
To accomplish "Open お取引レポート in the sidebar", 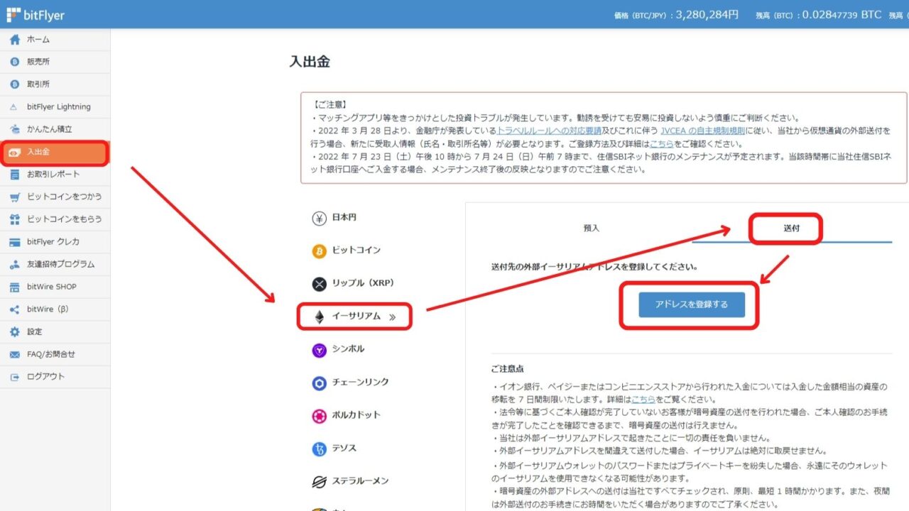I will pyautogui.click(x=55, y=175).
